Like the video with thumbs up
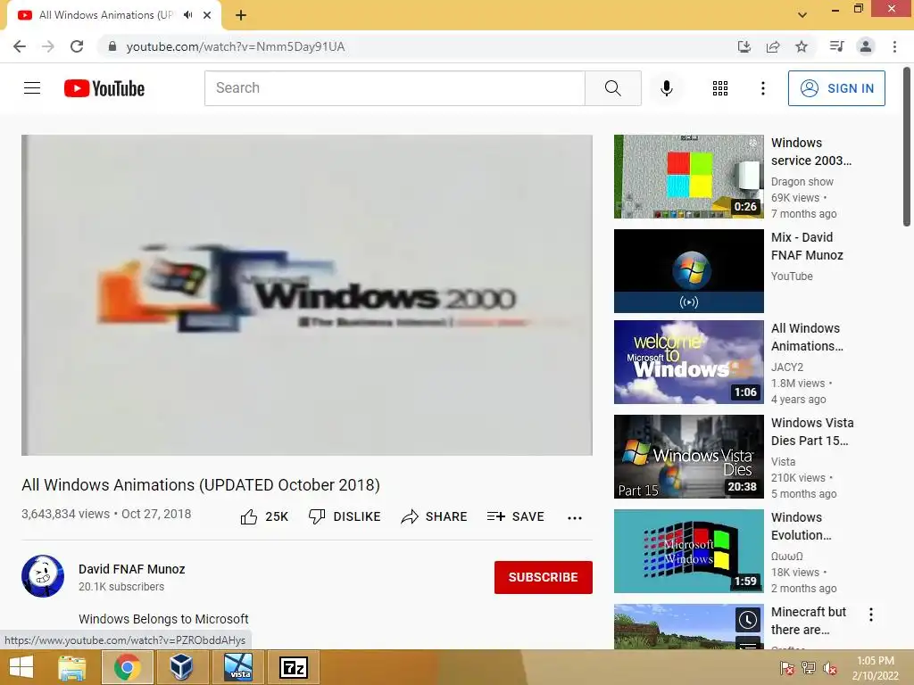Viewport: 914px width, 685px height. click(264, 516)
